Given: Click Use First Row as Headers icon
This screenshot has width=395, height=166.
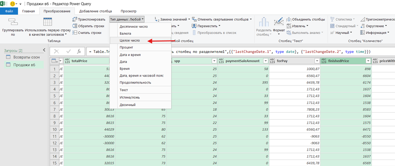Looking at the screenshot, I should click(48, 22).
